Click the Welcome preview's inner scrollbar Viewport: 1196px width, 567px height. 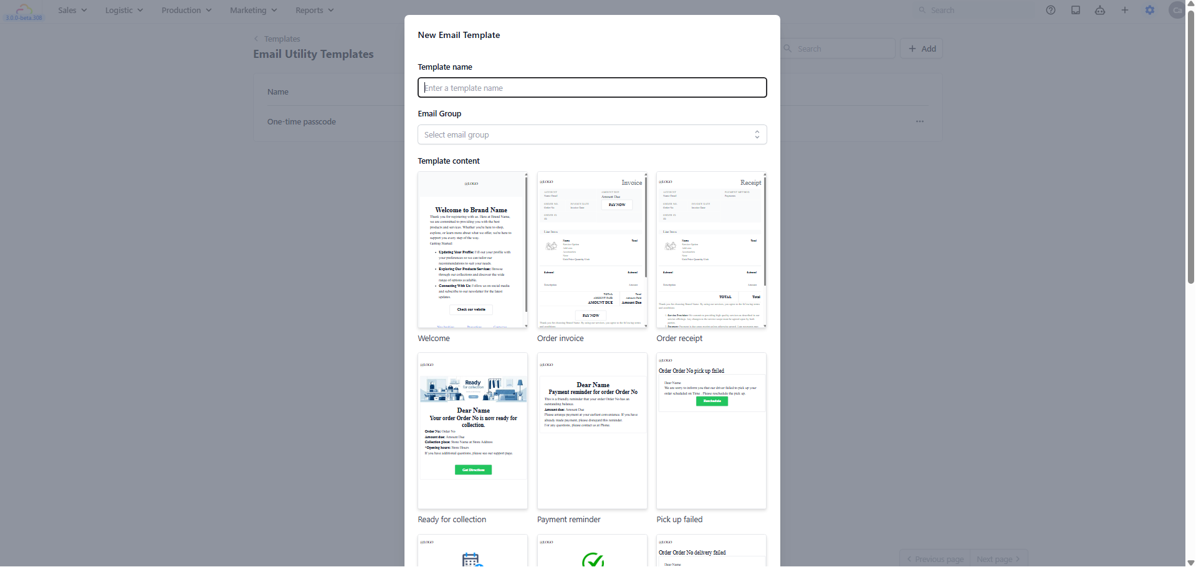tap(526, 244)
